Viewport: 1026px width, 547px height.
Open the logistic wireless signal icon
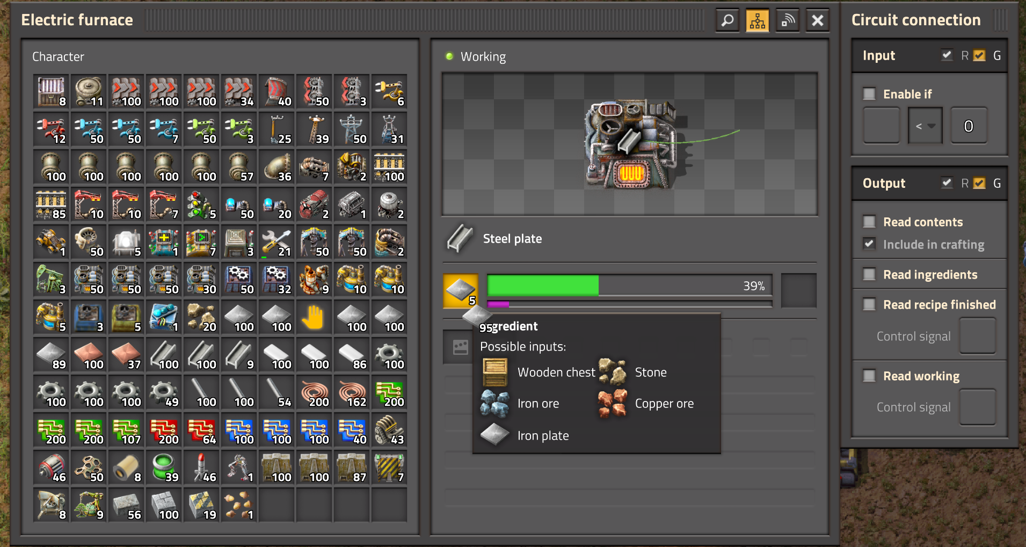788,20
